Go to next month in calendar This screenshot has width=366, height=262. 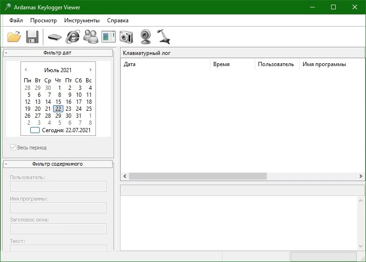click(x=90, y=69)
